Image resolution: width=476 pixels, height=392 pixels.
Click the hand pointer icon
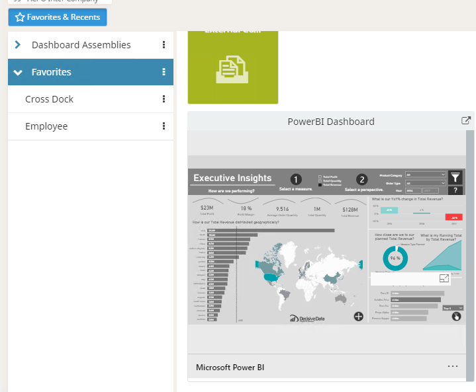[456, 317]
